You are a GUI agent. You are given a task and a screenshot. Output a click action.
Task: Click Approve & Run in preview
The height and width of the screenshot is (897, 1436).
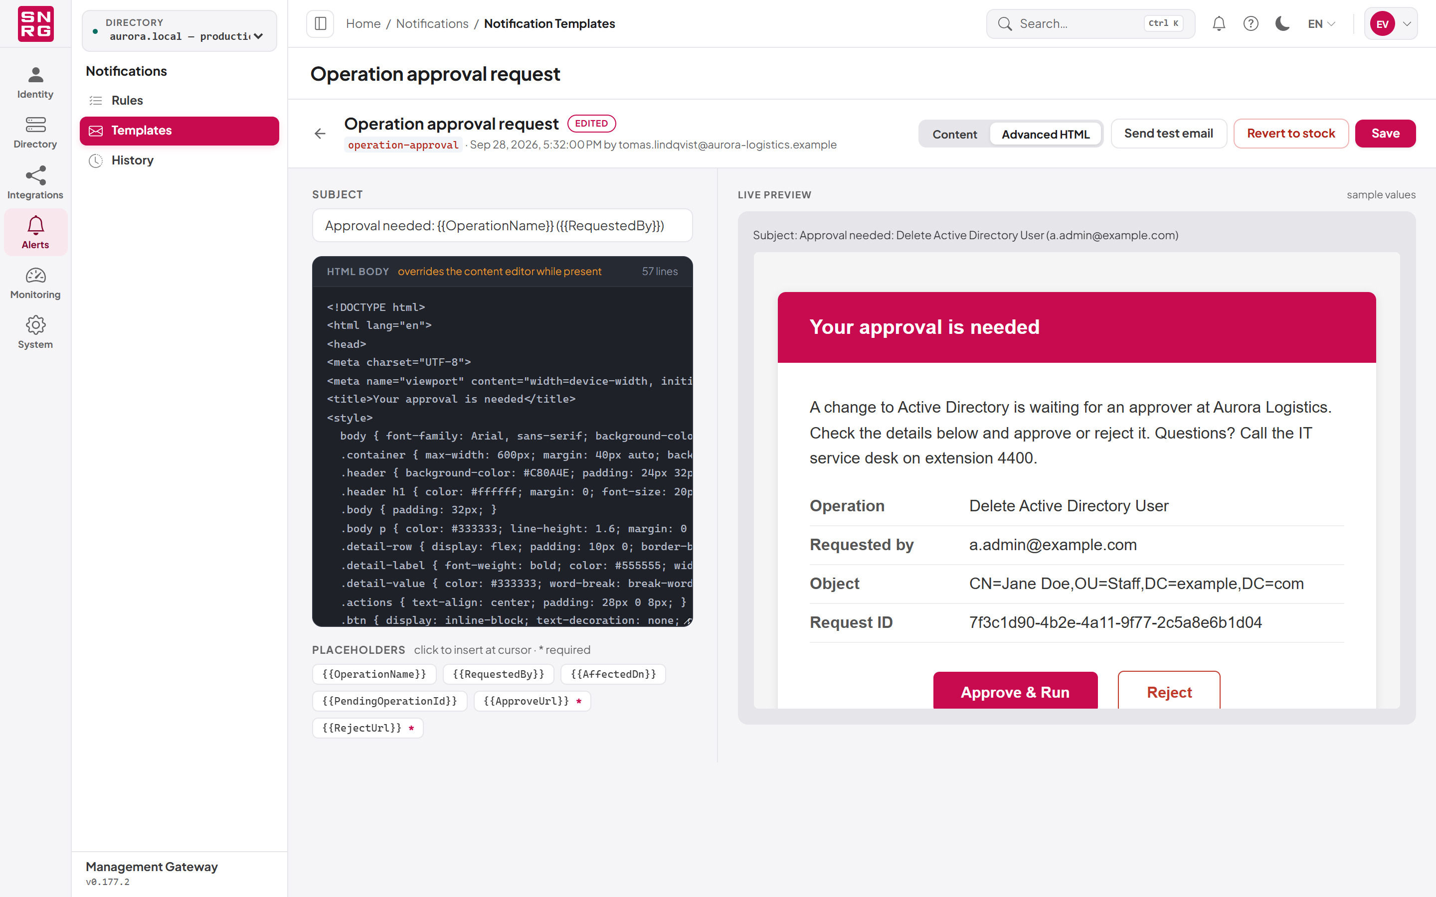coord(1015,691)
